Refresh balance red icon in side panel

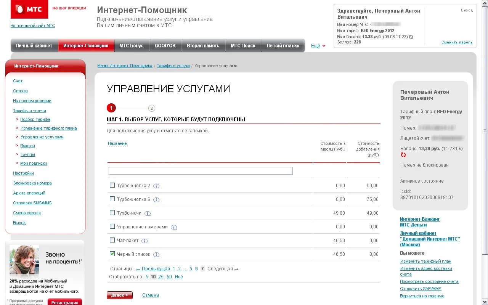403,155
